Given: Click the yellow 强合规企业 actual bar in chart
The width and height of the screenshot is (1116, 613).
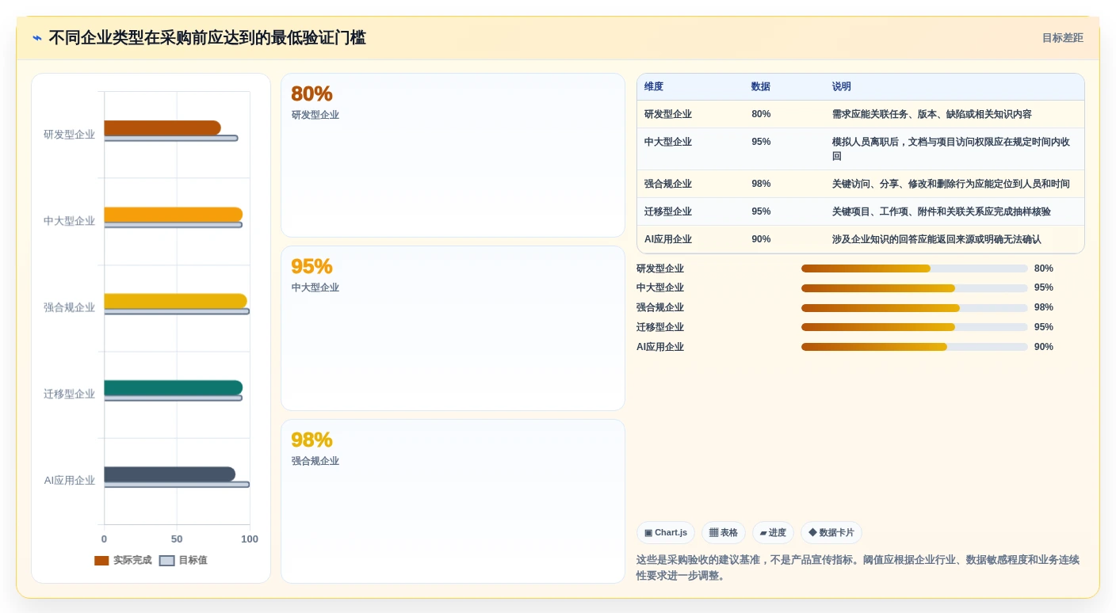Looking at the screenshot, I should (175, 301).
